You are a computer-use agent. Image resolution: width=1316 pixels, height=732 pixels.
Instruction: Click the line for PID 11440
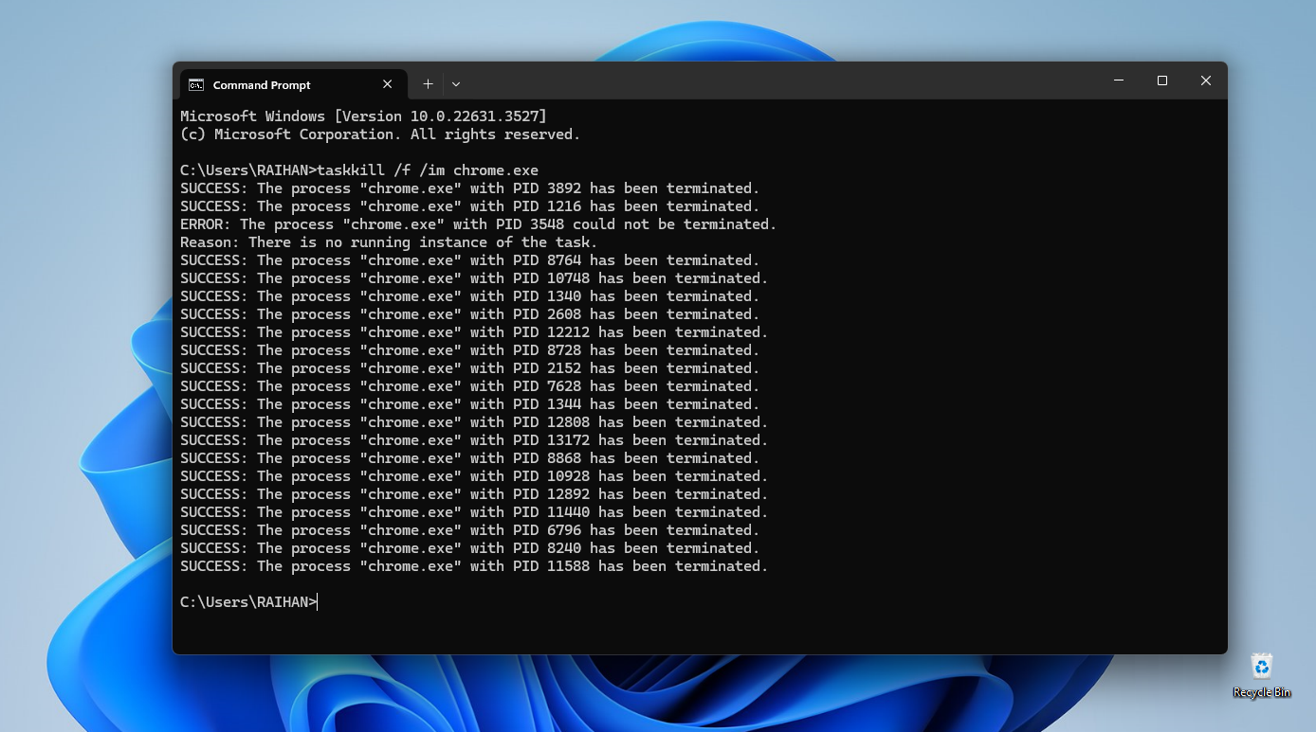[x=474, y=512]
